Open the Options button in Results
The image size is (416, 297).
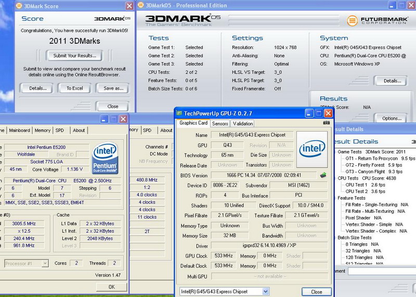(392, 119)
